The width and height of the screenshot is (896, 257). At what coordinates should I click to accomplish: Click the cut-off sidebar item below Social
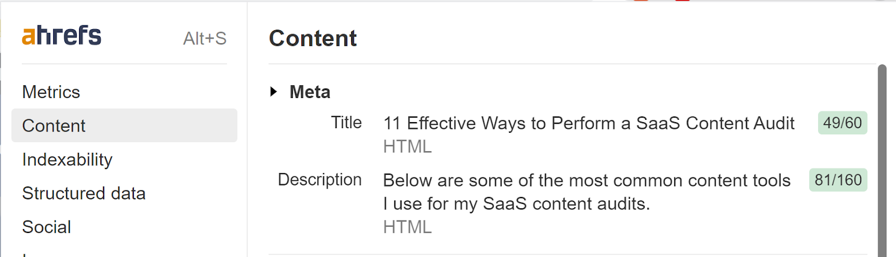tap(26, 254)
